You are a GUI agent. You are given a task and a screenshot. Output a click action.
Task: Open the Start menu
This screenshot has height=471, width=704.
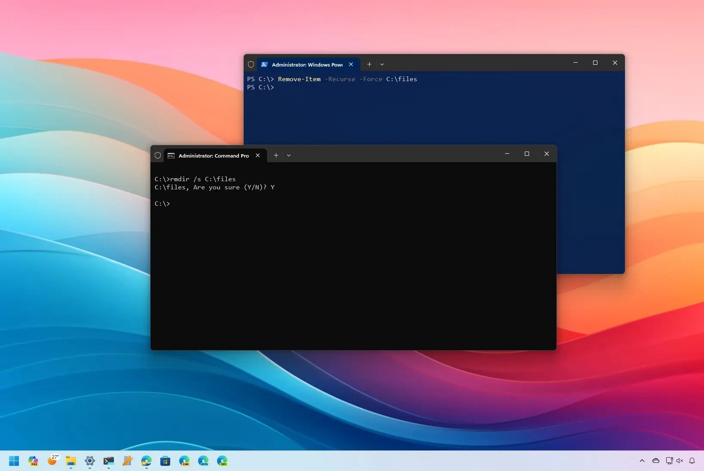[14, 461]
